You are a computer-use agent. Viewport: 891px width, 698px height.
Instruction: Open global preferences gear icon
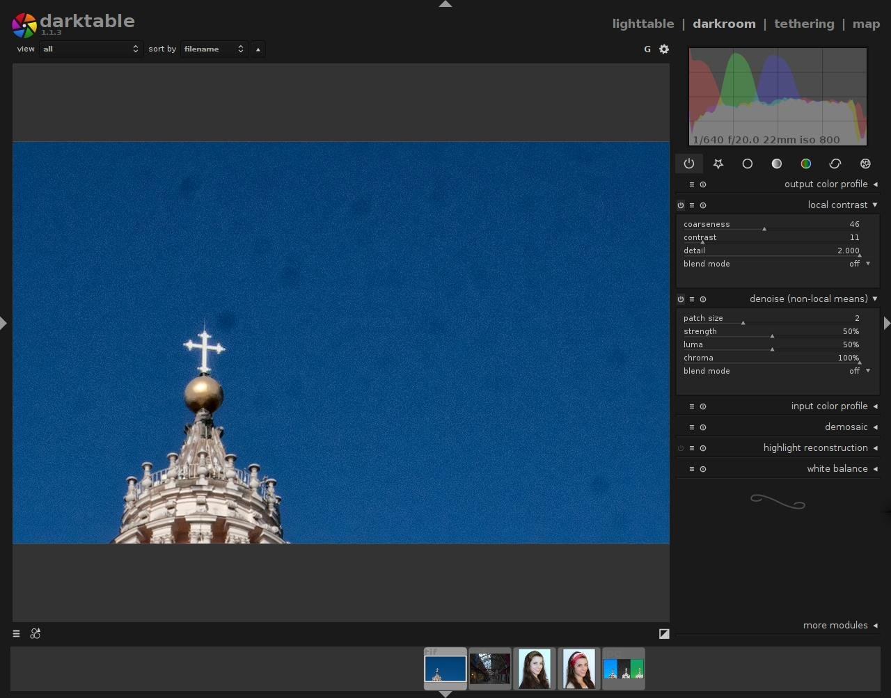tap(664, 49)
